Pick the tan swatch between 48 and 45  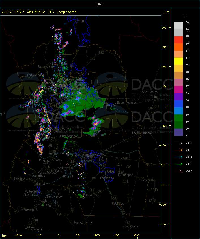[179, 76]
